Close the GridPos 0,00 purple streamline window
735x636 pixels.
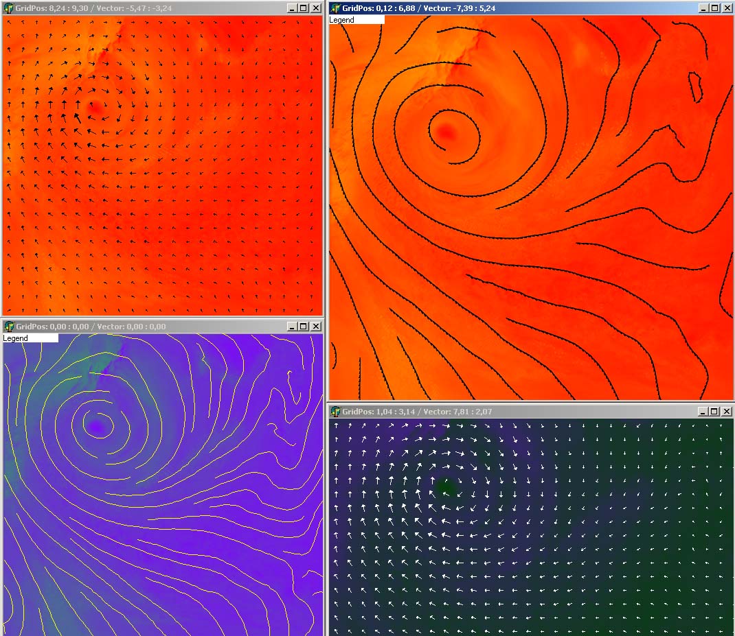pos(315,327)
